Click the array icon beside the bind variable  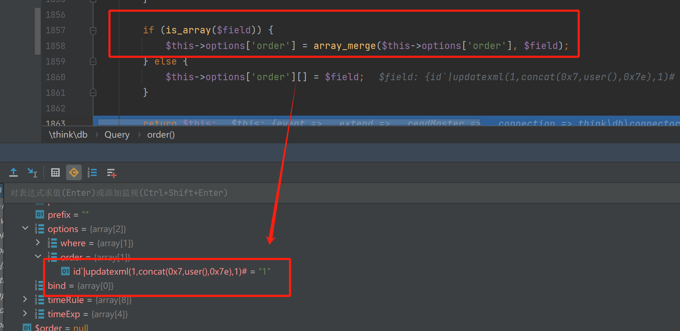(x=39, y=286)
